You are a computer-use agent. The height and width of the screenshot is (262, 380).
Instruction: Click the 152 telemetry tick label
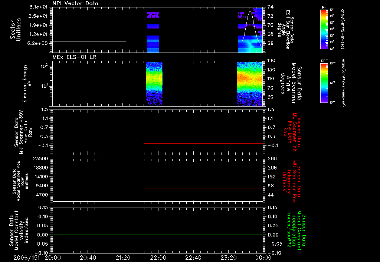pos(272,177)
